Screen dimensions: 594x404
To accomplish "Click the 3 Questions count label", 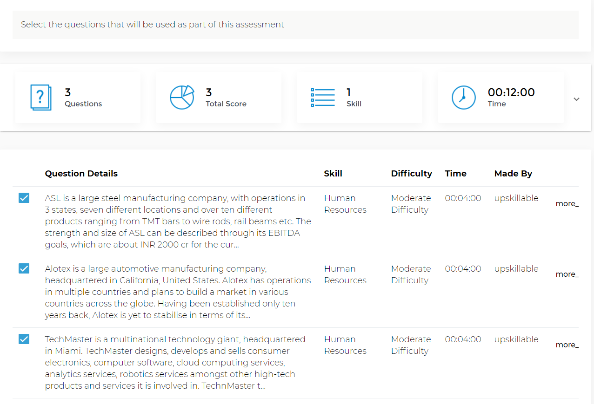I will click(83, 98).
